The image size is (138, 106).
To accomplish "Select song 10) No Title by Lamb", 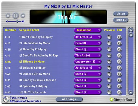I will [32, 92].
